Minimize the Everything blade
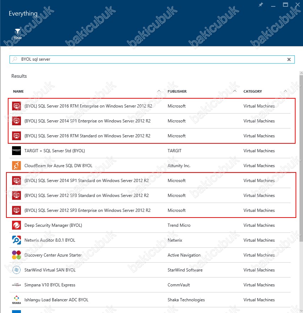Image resolution: width=303 pixels, height=313 pixels. [x=273, y=5]
